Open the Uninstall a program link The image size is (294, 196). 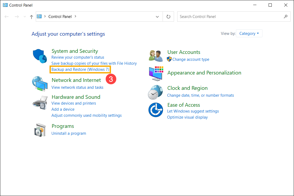[69, 133]
